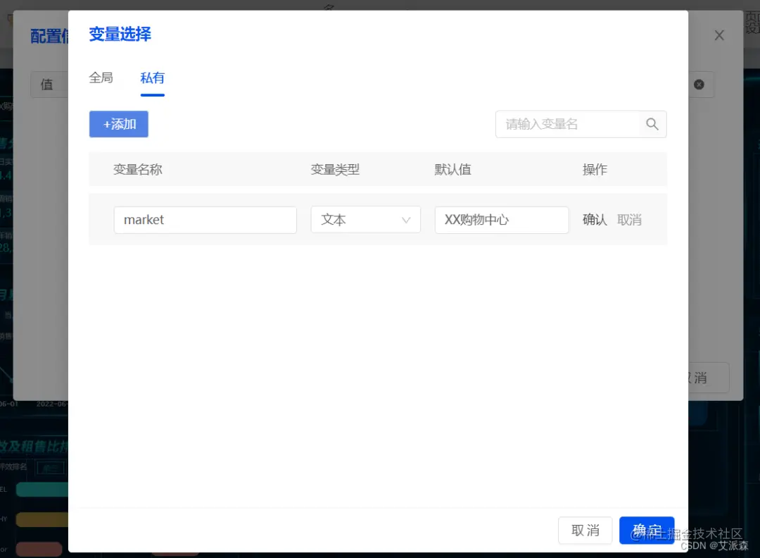Switch to the 私有 tab
The width and height of the screenshot is (760, 558).
[152, 78]
